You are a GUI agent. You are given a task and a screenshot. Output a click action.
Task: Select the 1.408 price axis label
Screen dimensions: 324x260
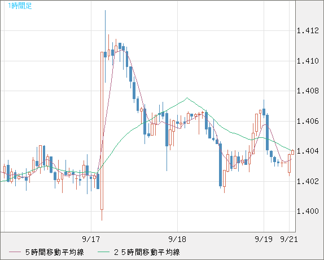tap(308, 91)
